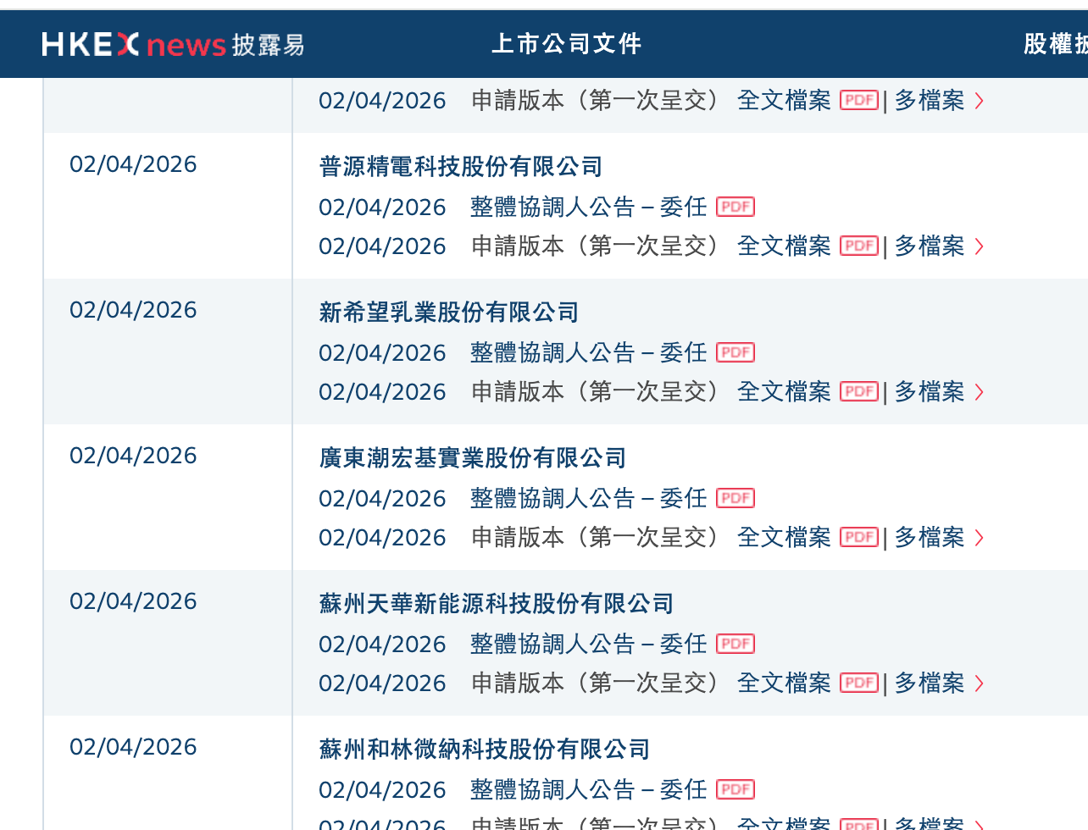Click the HKEX news 披露易 logo
The height and width of the screenshot is (830, 1088).
point(173,44)
